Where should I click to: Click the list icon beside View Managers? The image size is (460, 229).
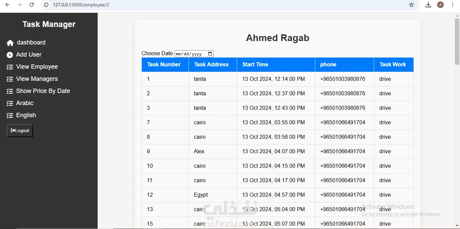click(x=10, y=79)
